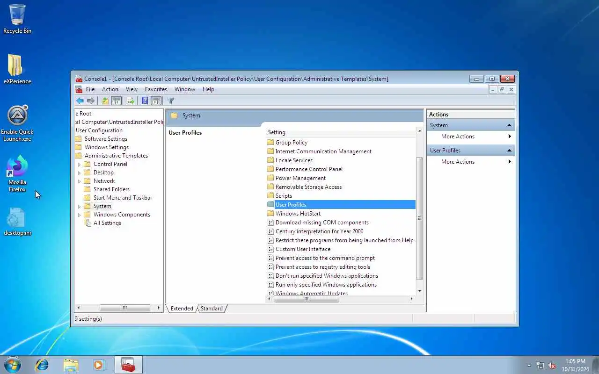Select Prevent access to the command prompt

coord(325,258)
